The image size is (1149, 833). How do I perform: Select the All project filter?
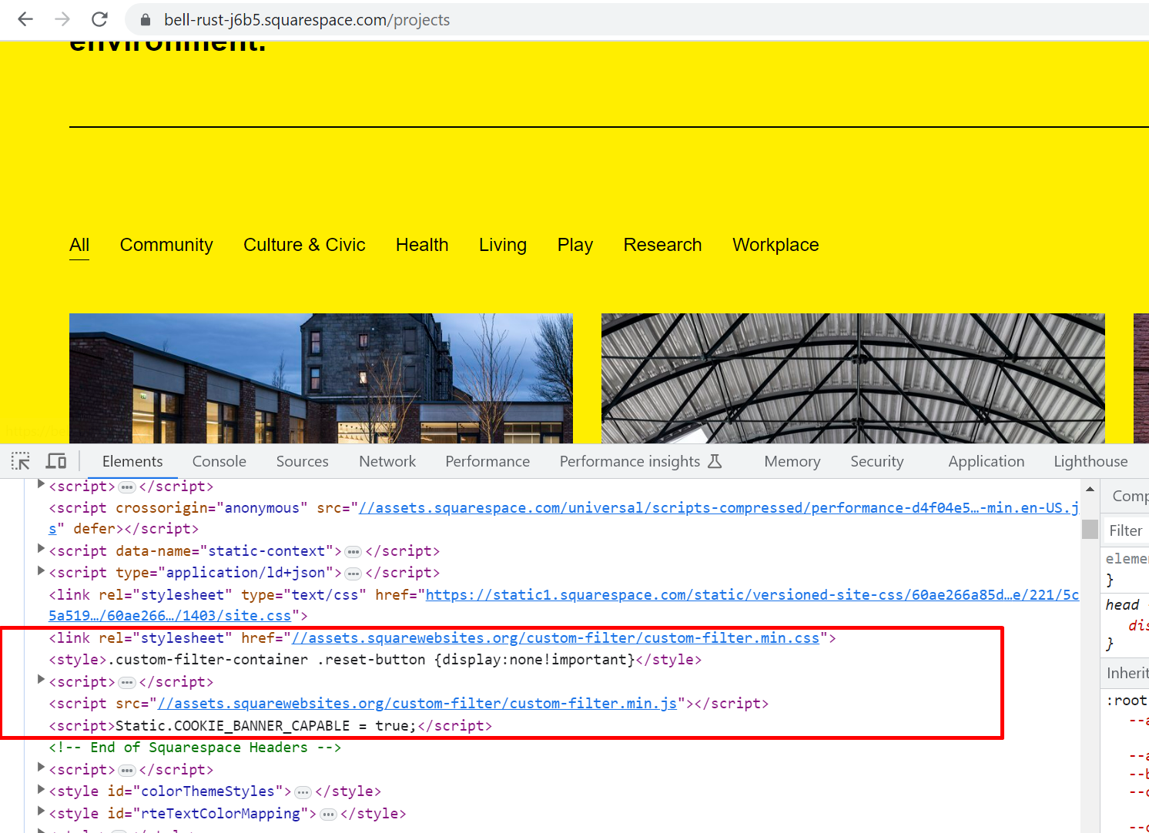pos(79,245)
